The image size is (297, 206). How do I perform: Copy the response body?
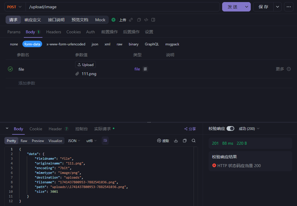[185, 141]
